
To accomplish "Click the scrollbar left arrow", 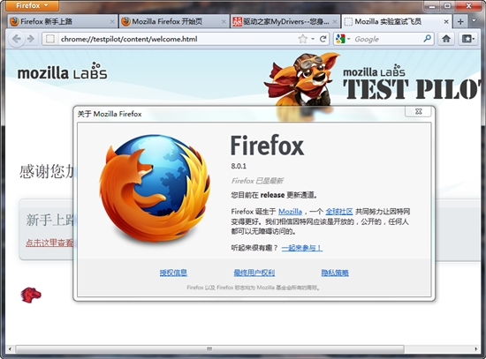I will pos(10,349).
